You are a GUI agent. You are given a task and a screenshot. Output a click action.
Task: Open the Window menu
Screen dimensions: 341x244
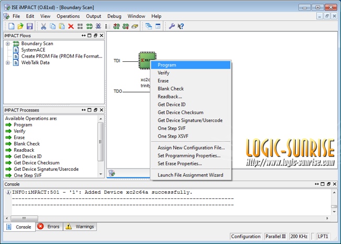[x=136, y=16]
